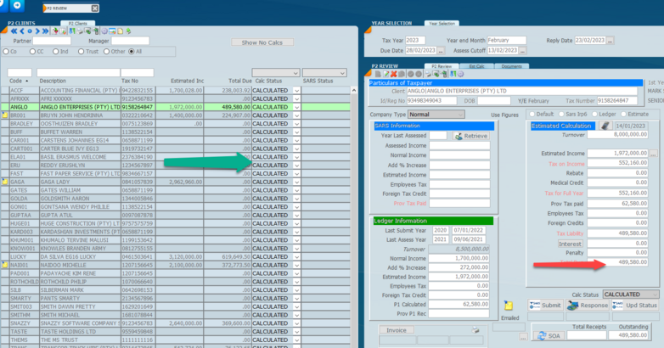Switch to the Est Calc tab
Screen dimensions: 664x348
[x=476, y=65]
